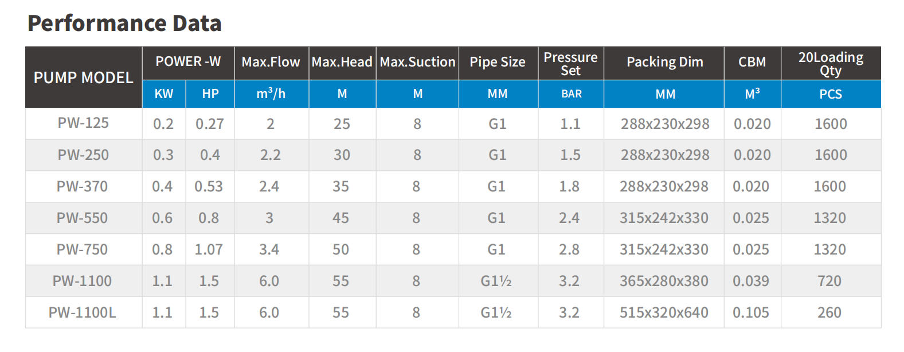Image resolution: width=904 pixels, height=352 pixels.
Task: Click the PW-550 model cell
Action: 82,218
